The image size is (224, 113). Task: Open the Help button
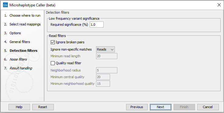point(19,107)
